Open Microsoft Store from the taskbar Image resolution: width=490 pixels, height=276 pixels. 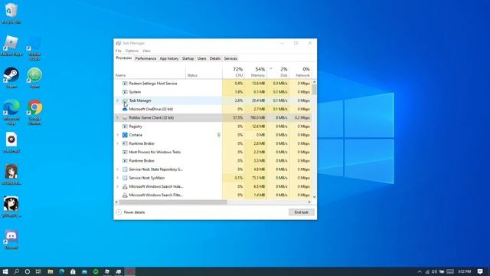pyautogui.click(x=73, y=271)
